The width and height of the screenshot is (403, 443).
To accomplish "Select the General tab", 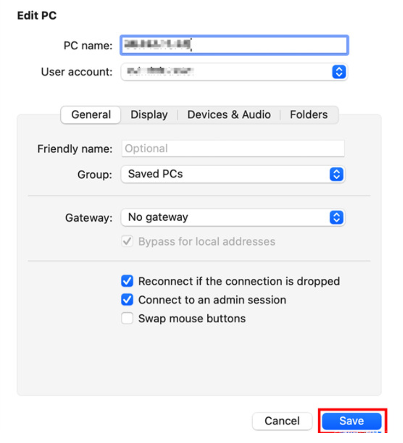I will (91, 114).
